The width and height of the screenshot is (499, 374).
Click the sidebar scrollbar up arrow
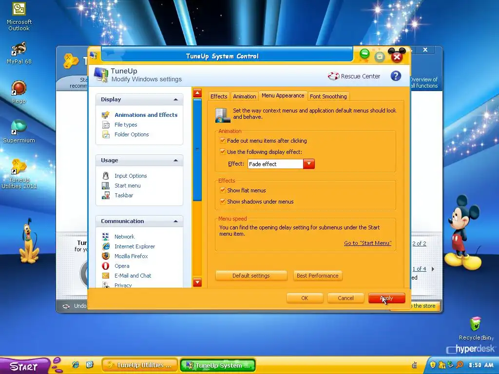[197, 93]
